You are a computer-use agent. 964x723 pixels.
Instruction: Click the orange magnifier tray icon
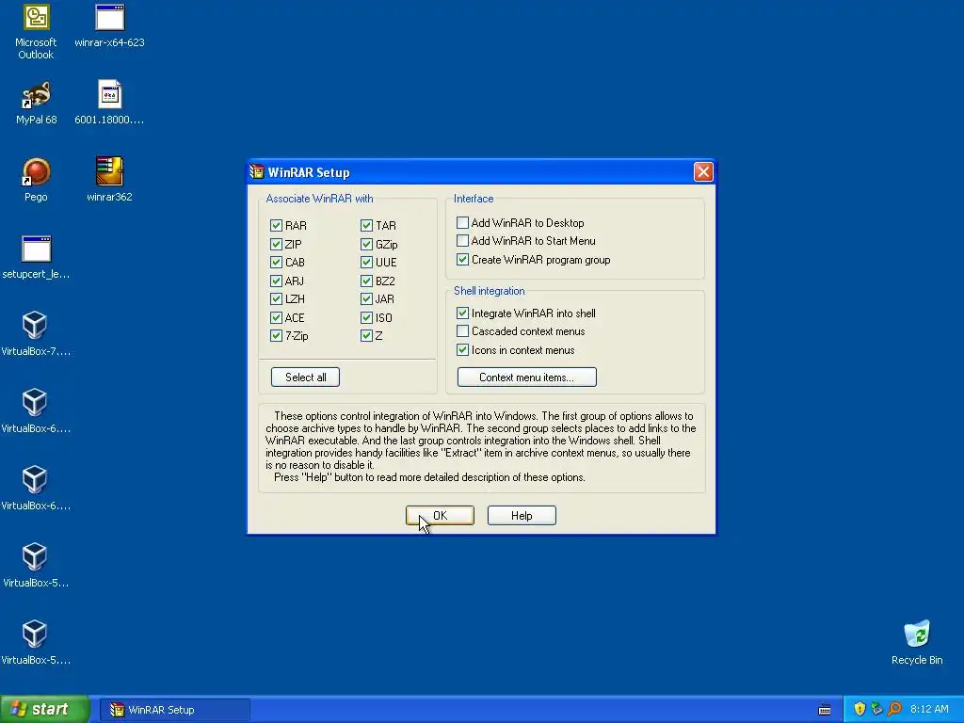[894, 709]
